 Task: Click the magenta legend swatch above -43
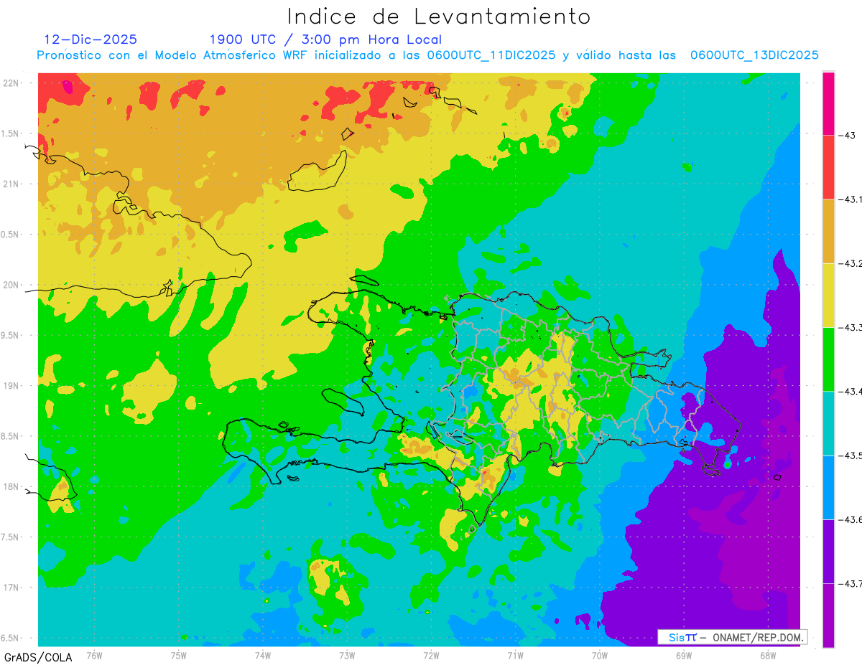click(828, 103)
